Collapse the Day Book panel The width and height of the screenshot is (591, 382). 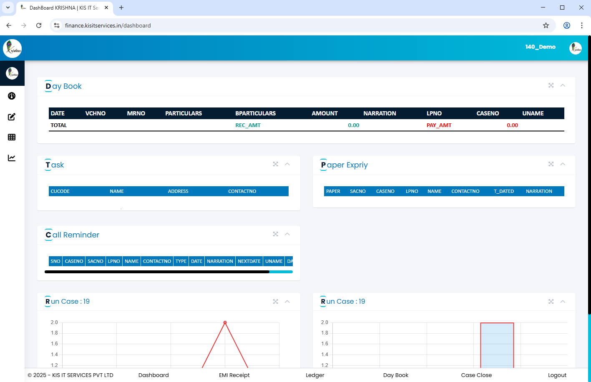pyautogui.click(x=563, y=85)
